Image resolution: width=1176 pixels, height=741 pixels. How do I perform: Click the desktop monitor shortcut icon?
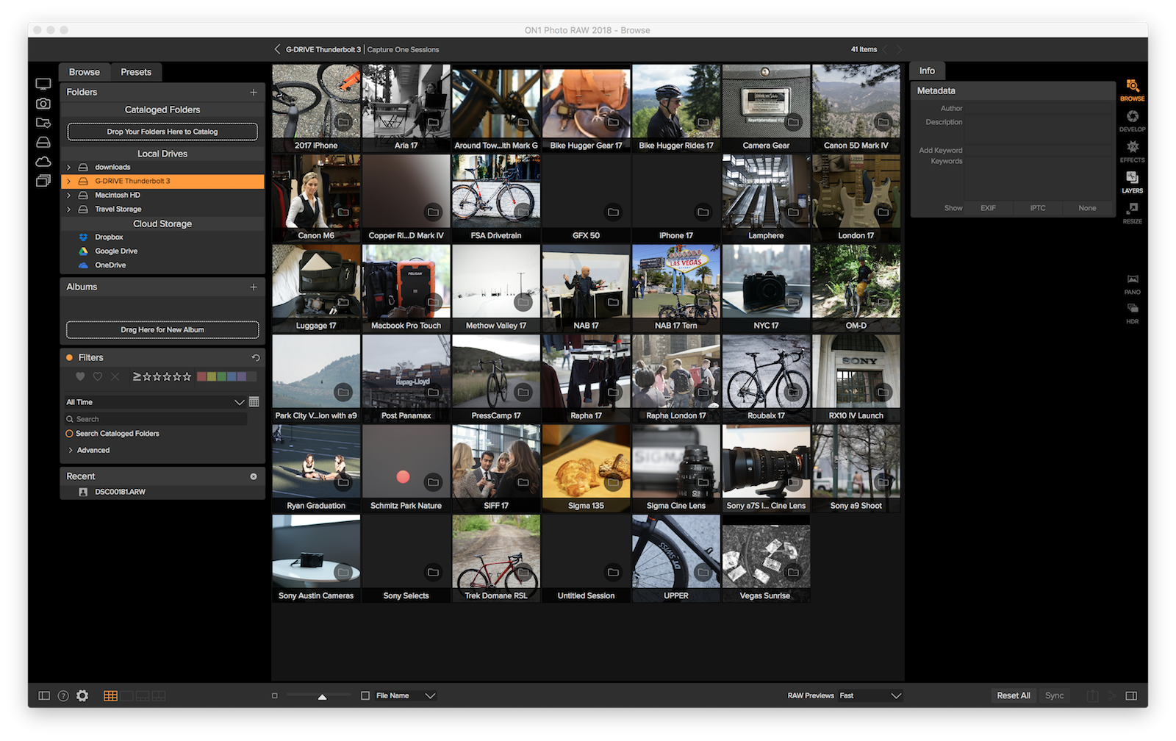(43, 85)
